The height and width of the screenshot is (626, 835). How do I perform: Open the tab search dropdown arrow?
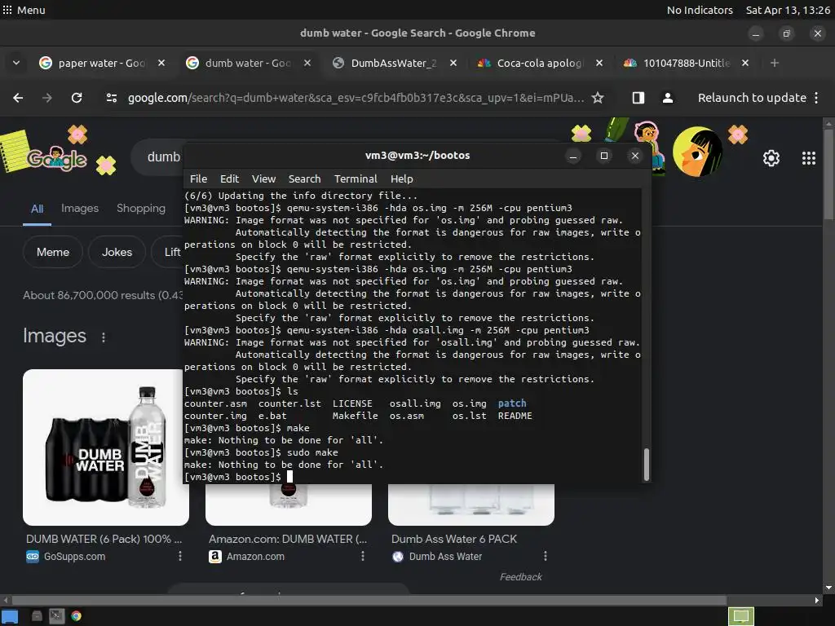16,63
